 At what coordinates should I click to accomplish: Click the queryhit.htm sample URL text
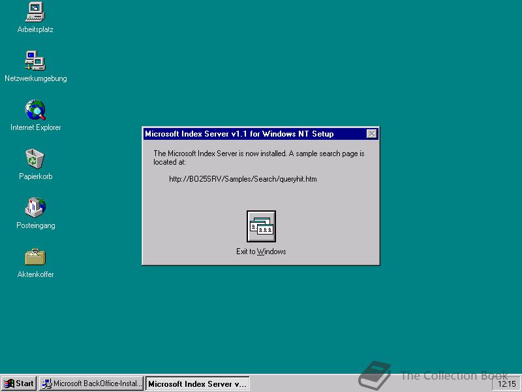243,179
